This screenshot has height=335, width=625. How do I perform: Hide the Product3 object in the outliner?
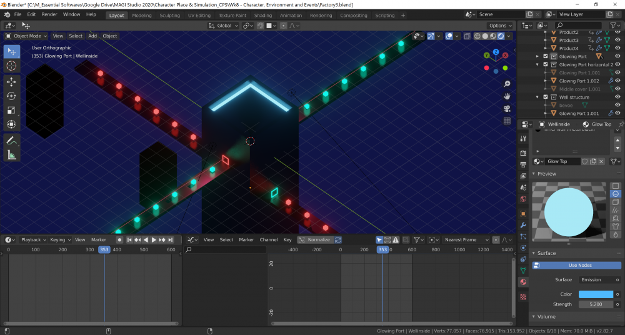pyautogui.click(x=617, y=40)
